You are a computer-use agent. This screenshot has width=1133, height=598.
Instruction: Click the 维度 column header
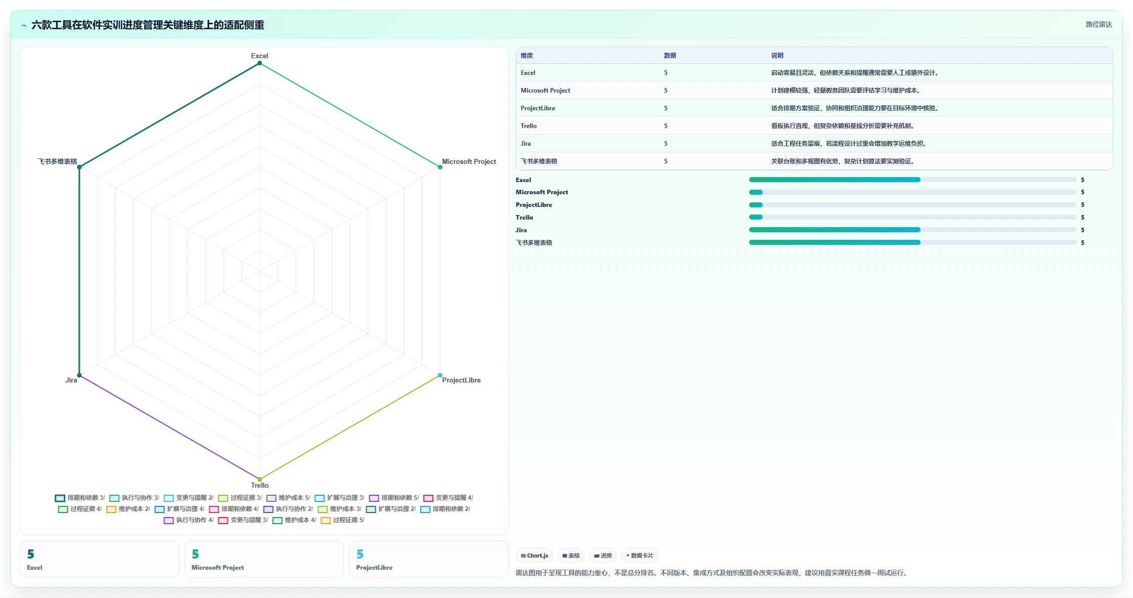(527, 56)
